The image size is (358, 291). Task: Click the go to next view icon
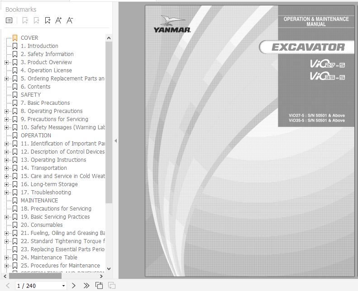[x=111, y=286]
